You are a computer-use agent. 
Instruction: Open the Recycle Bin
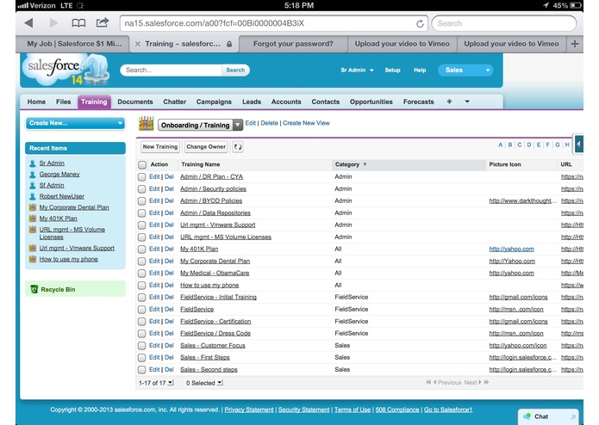58,290
